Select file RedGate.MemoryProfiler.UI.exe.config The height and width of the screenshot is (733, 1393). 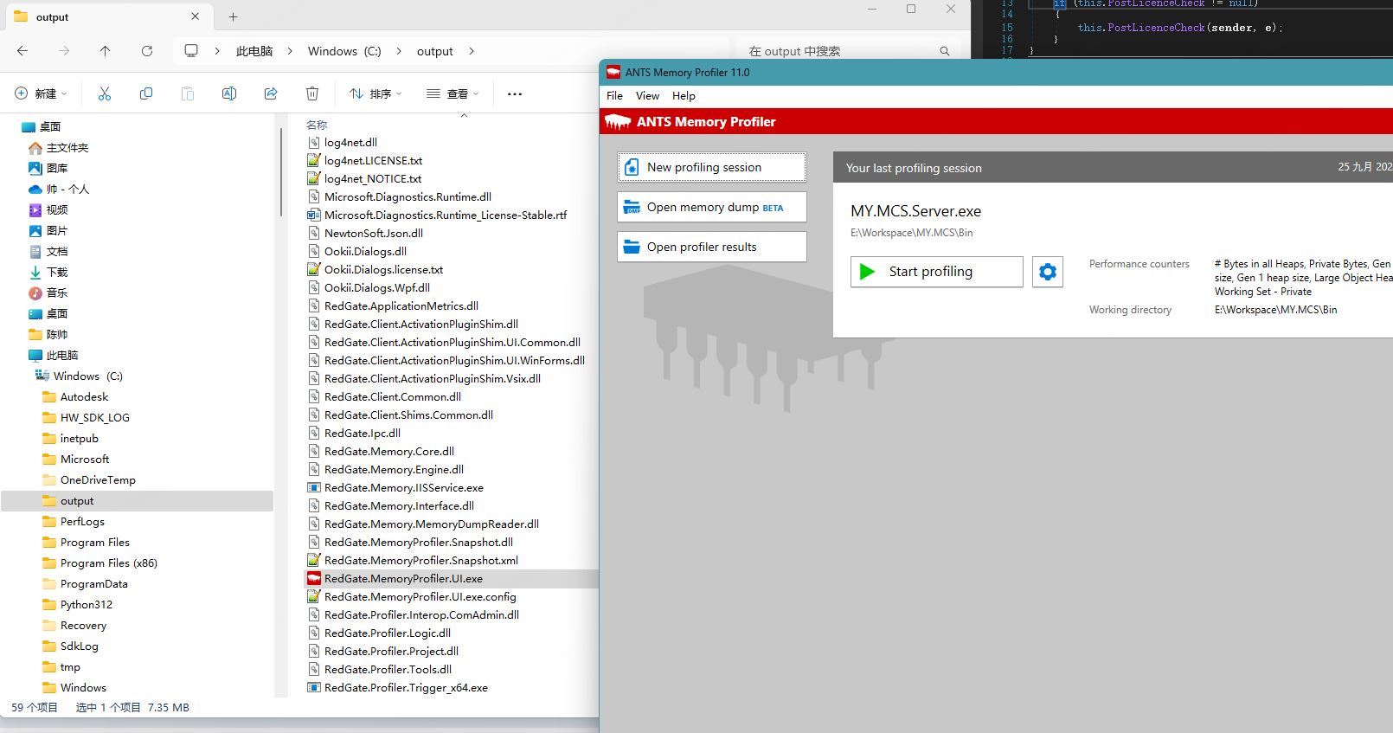(420, 597)
